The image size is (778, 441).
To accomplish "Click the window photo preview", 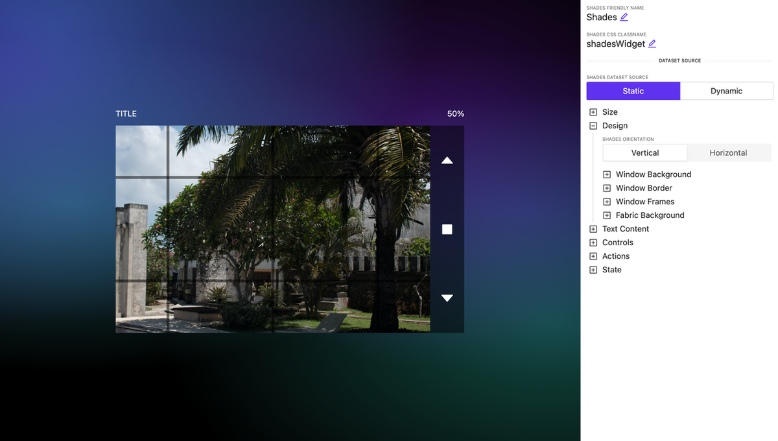I will click(272, 229).
